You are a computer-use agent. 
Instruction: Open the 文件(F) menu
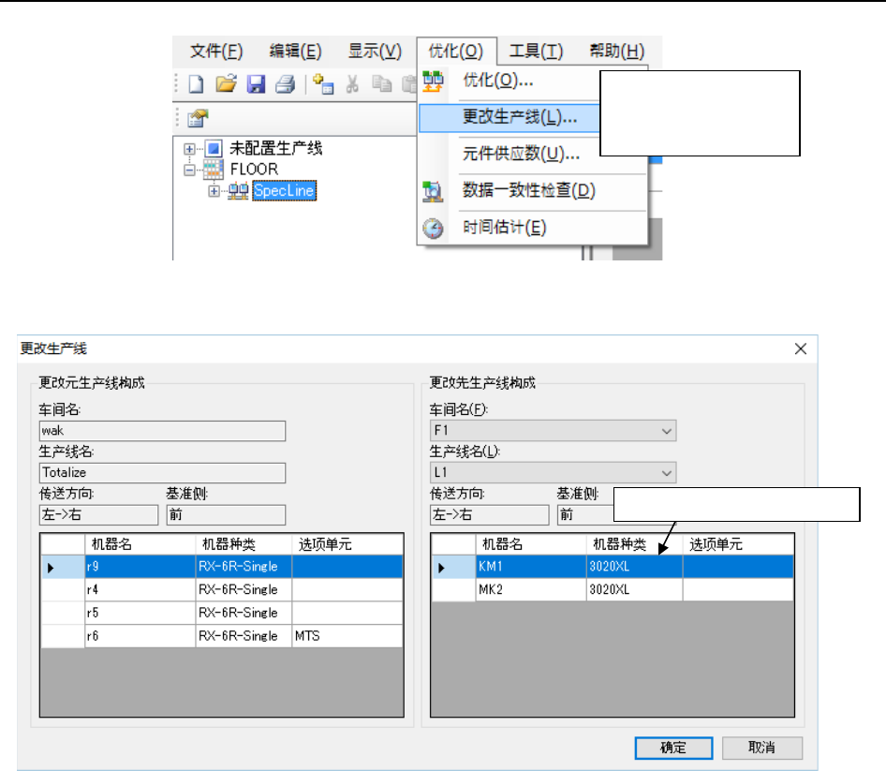pyautogui.click(x=216, y=52)
